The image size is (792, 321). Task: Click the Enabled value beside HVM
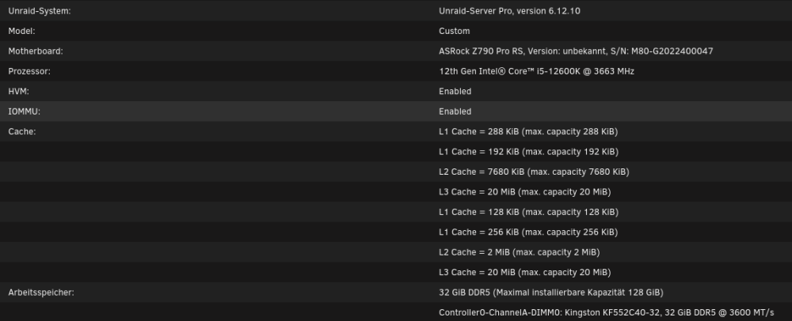click(455, 91)
